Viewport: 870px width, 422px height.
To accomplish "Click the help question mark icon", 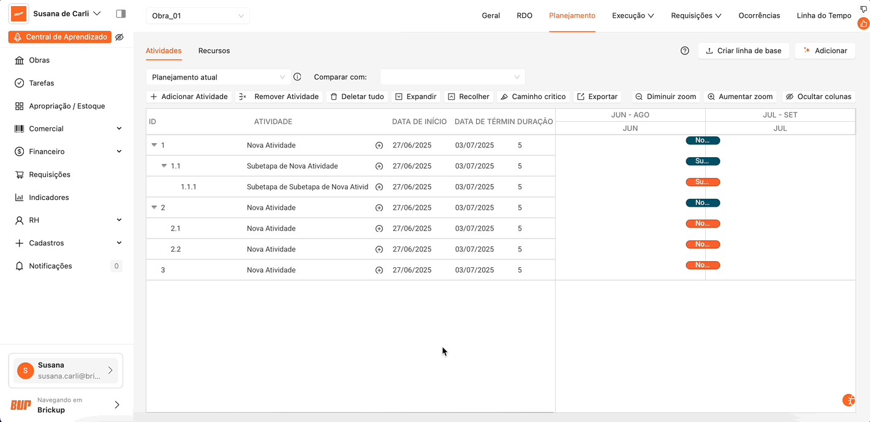I will pyautogui.click(x=685, y=51).
